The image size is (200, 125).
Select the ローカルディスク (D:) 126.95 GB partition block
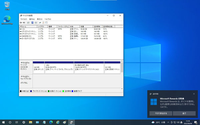point(89,67)
